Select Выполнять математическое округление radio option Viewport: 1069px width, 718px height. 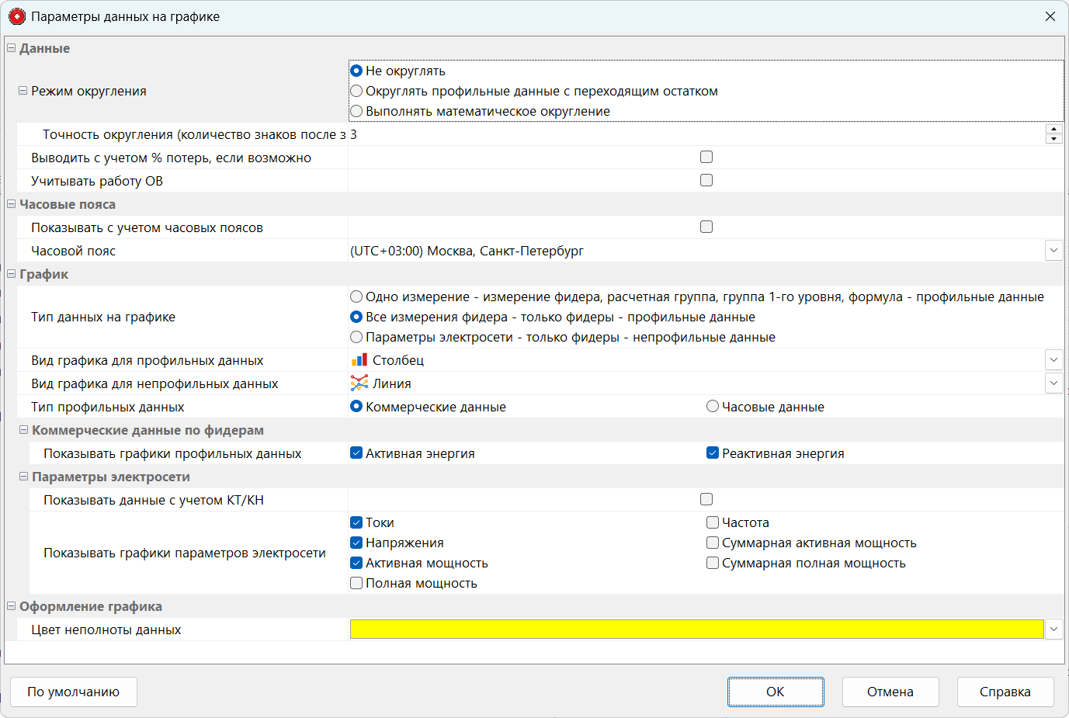(x=356, y=111)
